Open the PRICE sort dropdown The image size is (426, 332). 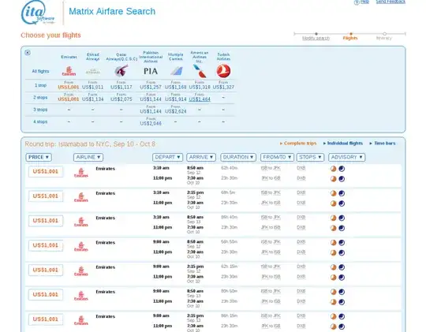39,157
